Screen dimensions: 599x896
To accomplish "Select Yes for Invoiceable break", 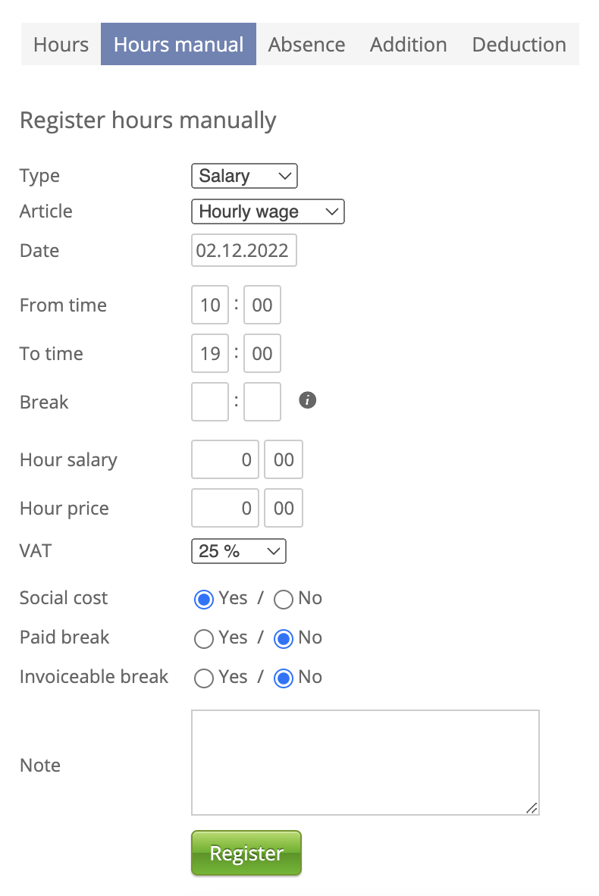I will (x=203, y=678).
